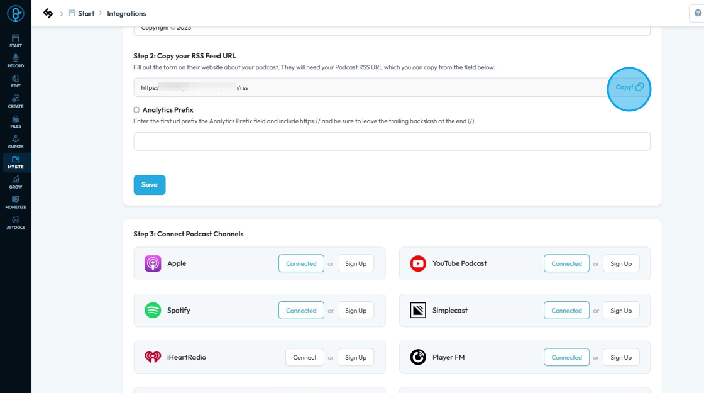Open the Grow analytics section
This screenshot has width=704, height=393.
tap(16, 182)
